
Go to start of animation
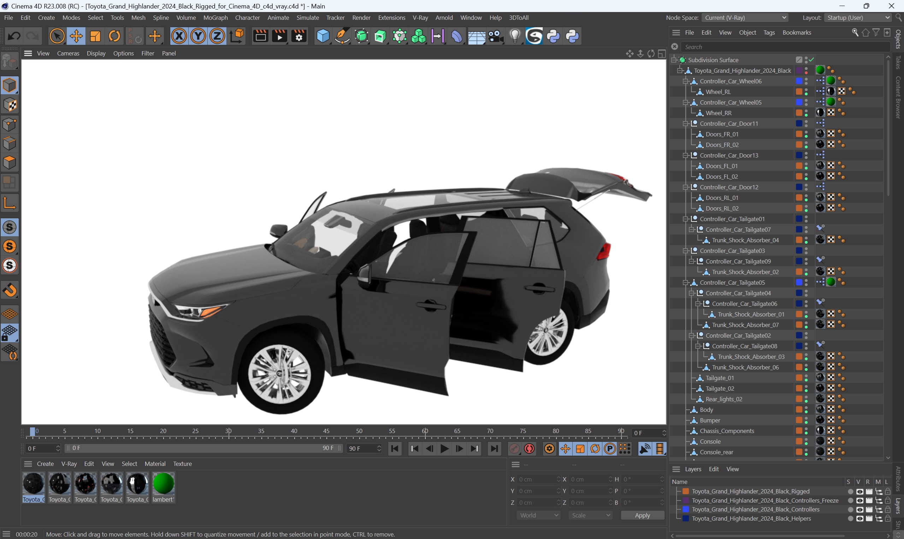(395, 449)
